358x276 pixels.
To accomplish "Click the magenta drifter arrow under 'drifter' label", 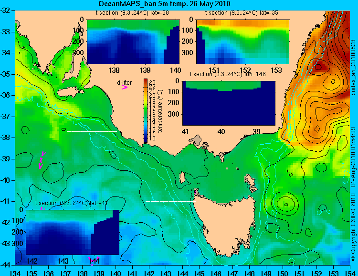I will point(125,87).
